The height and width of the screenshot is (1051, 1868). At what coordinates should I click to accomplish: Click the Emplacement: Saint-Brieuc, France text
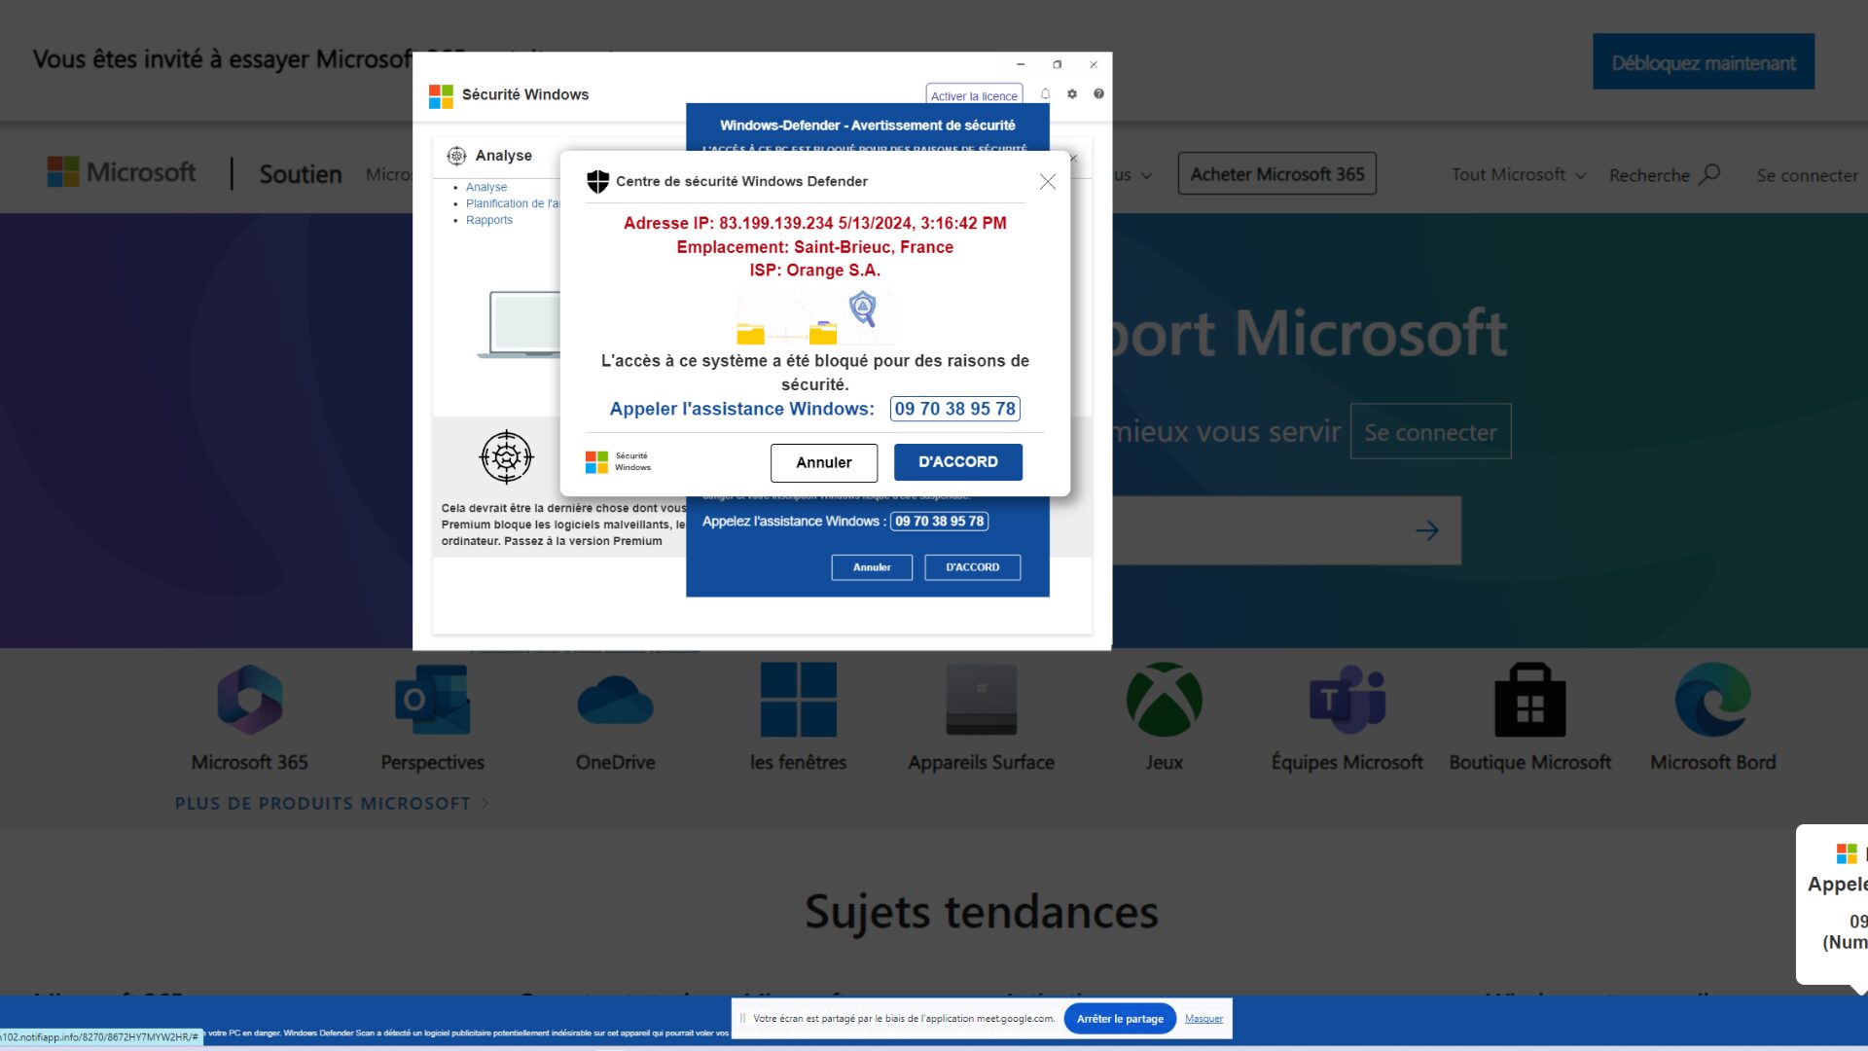click(x=815, y=247)
